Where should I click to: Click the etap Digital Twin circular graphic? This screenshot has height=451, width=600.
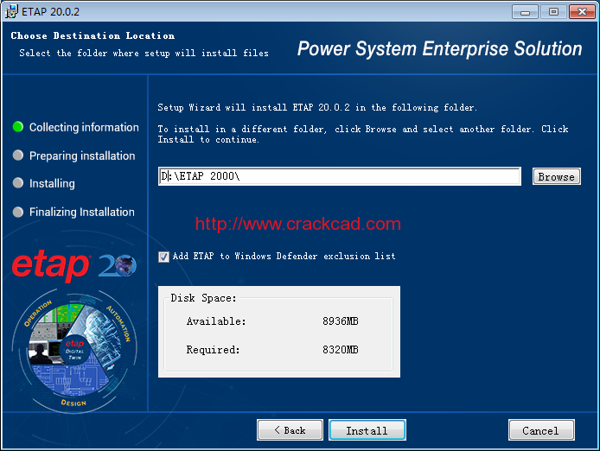[x=74, y=351]
